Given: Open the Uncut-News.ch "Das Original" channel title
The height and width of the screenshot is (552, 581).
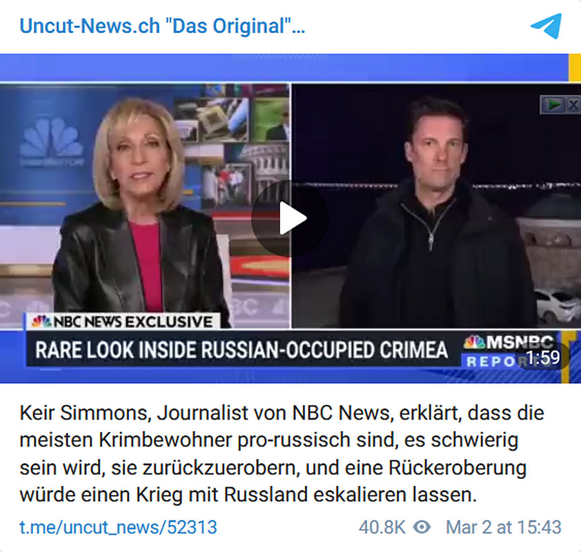Looking at the screenshot, I should tap(162, 26).
